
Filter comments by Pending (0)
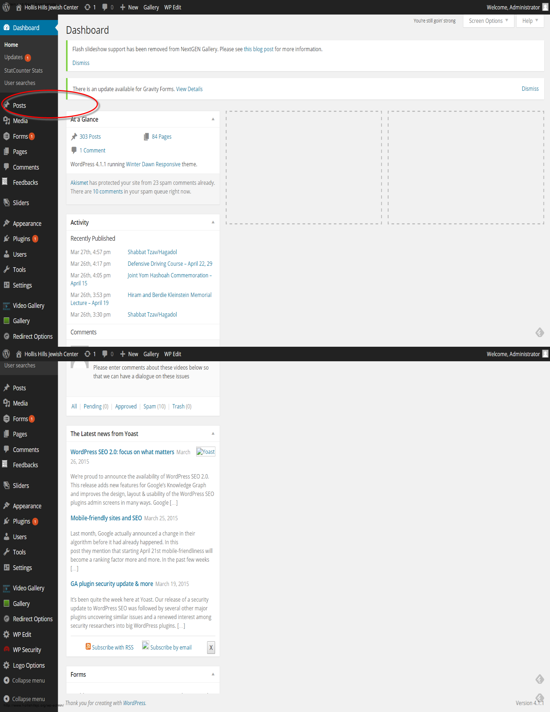[x=96, y=406]
